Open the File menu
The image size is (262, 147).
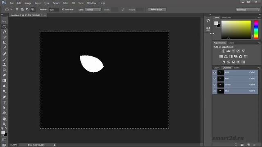coord(12,3)
